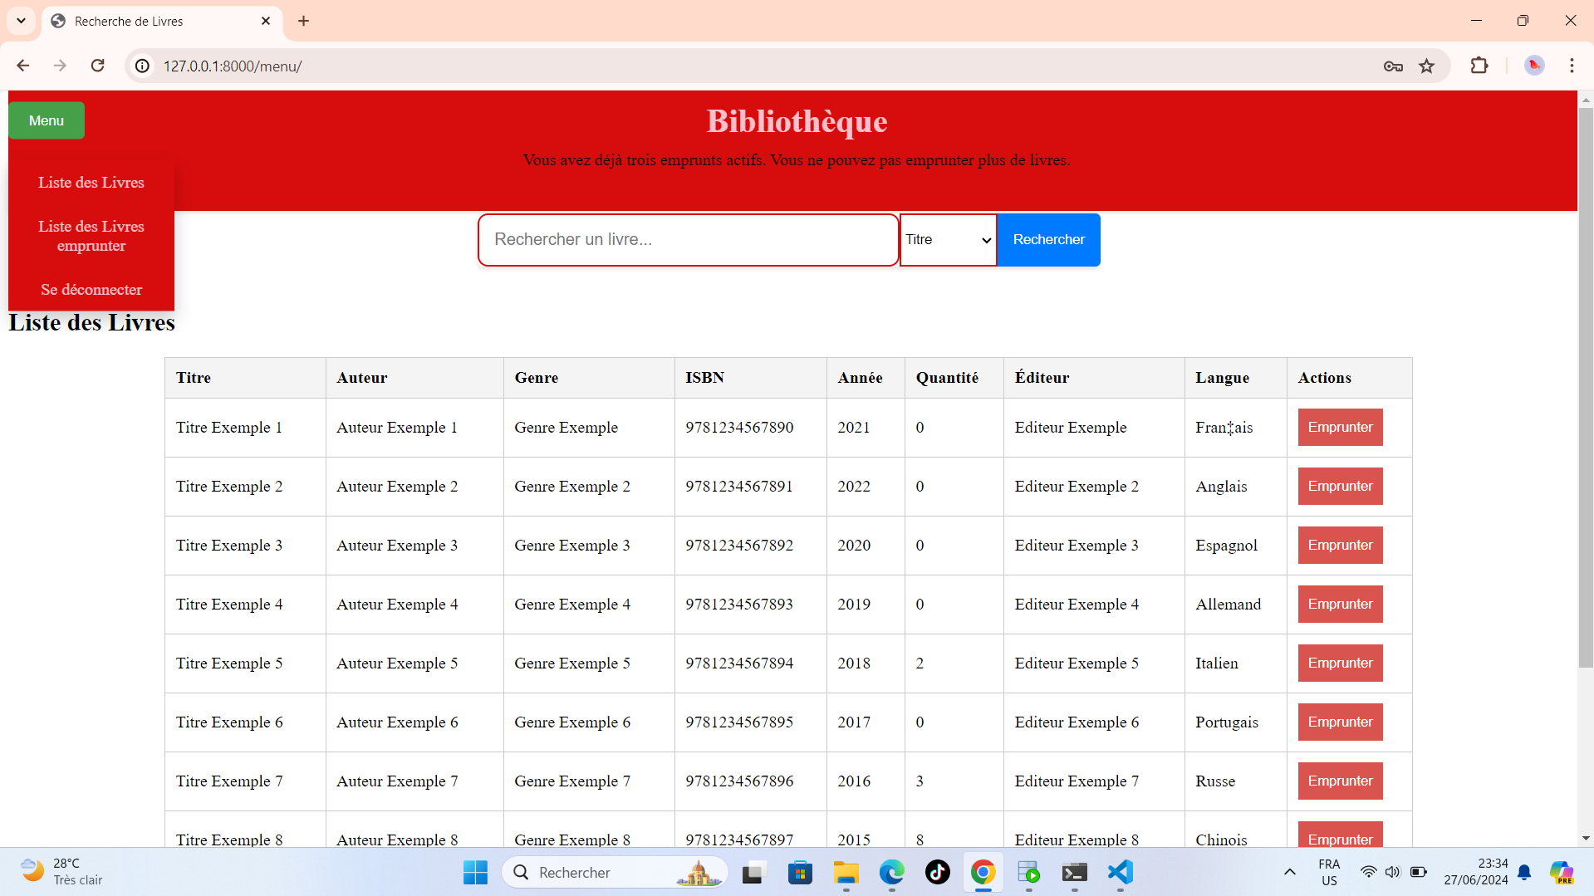This screenshot has height=896, width=1594.
Task: Open the browser tab search chevron
Action: tap(21, 21)
